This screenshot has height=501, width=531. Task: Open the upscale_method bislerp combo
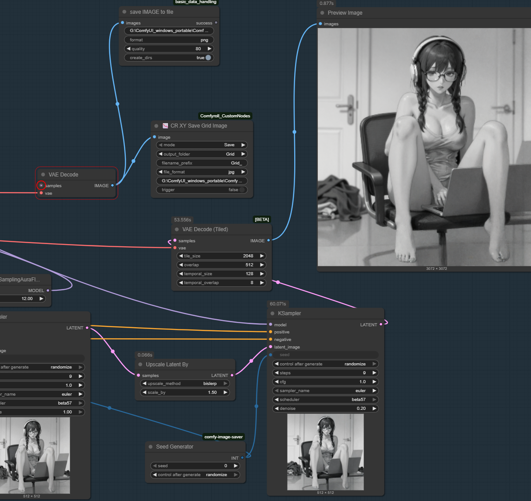[185, 384]
